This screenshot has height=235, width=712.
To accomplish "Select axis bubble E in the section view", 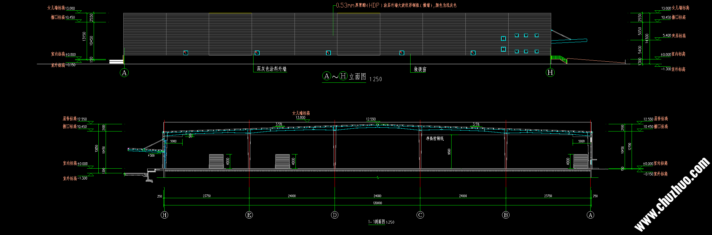I will click(249, 215).
